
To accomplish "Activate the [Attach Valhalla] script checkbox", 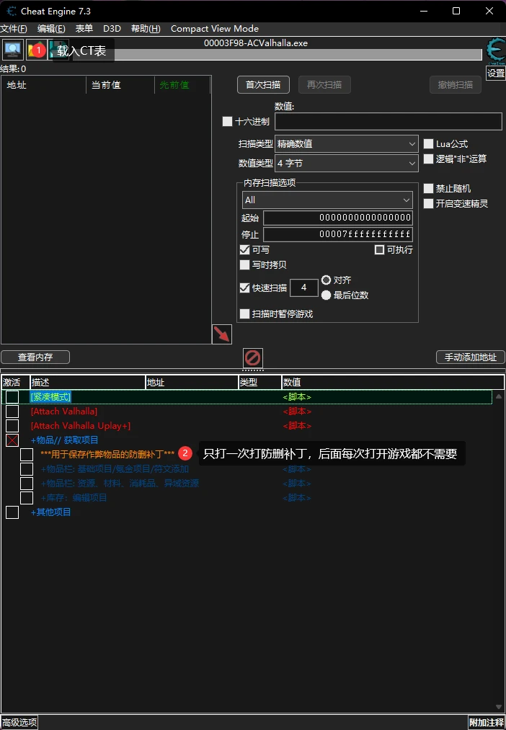I will 12,411.
